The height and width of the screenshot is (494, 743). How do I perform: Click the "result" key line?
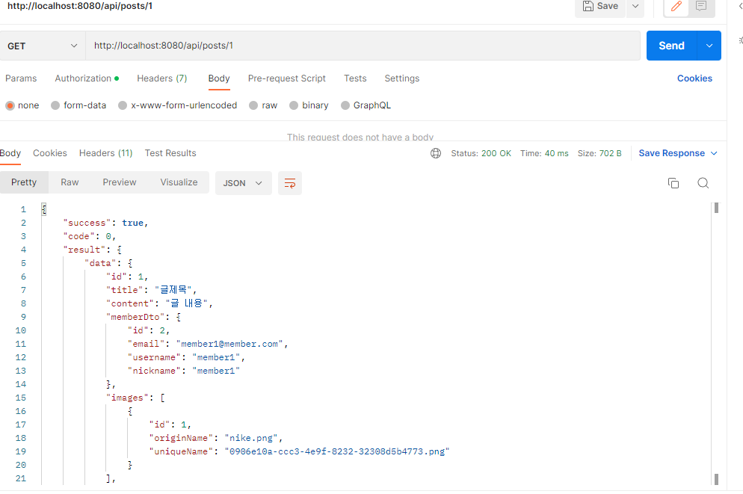point(93,250)
